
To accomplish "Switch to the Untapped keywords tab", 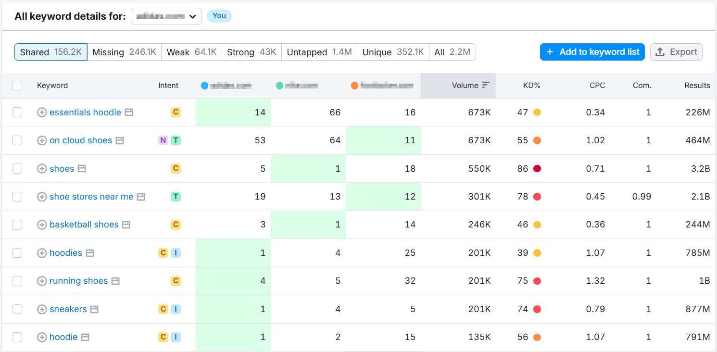I will coord(319,52).
